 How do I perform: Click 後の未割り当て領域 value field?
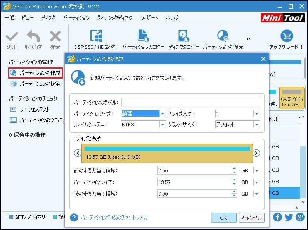point(194,194)
